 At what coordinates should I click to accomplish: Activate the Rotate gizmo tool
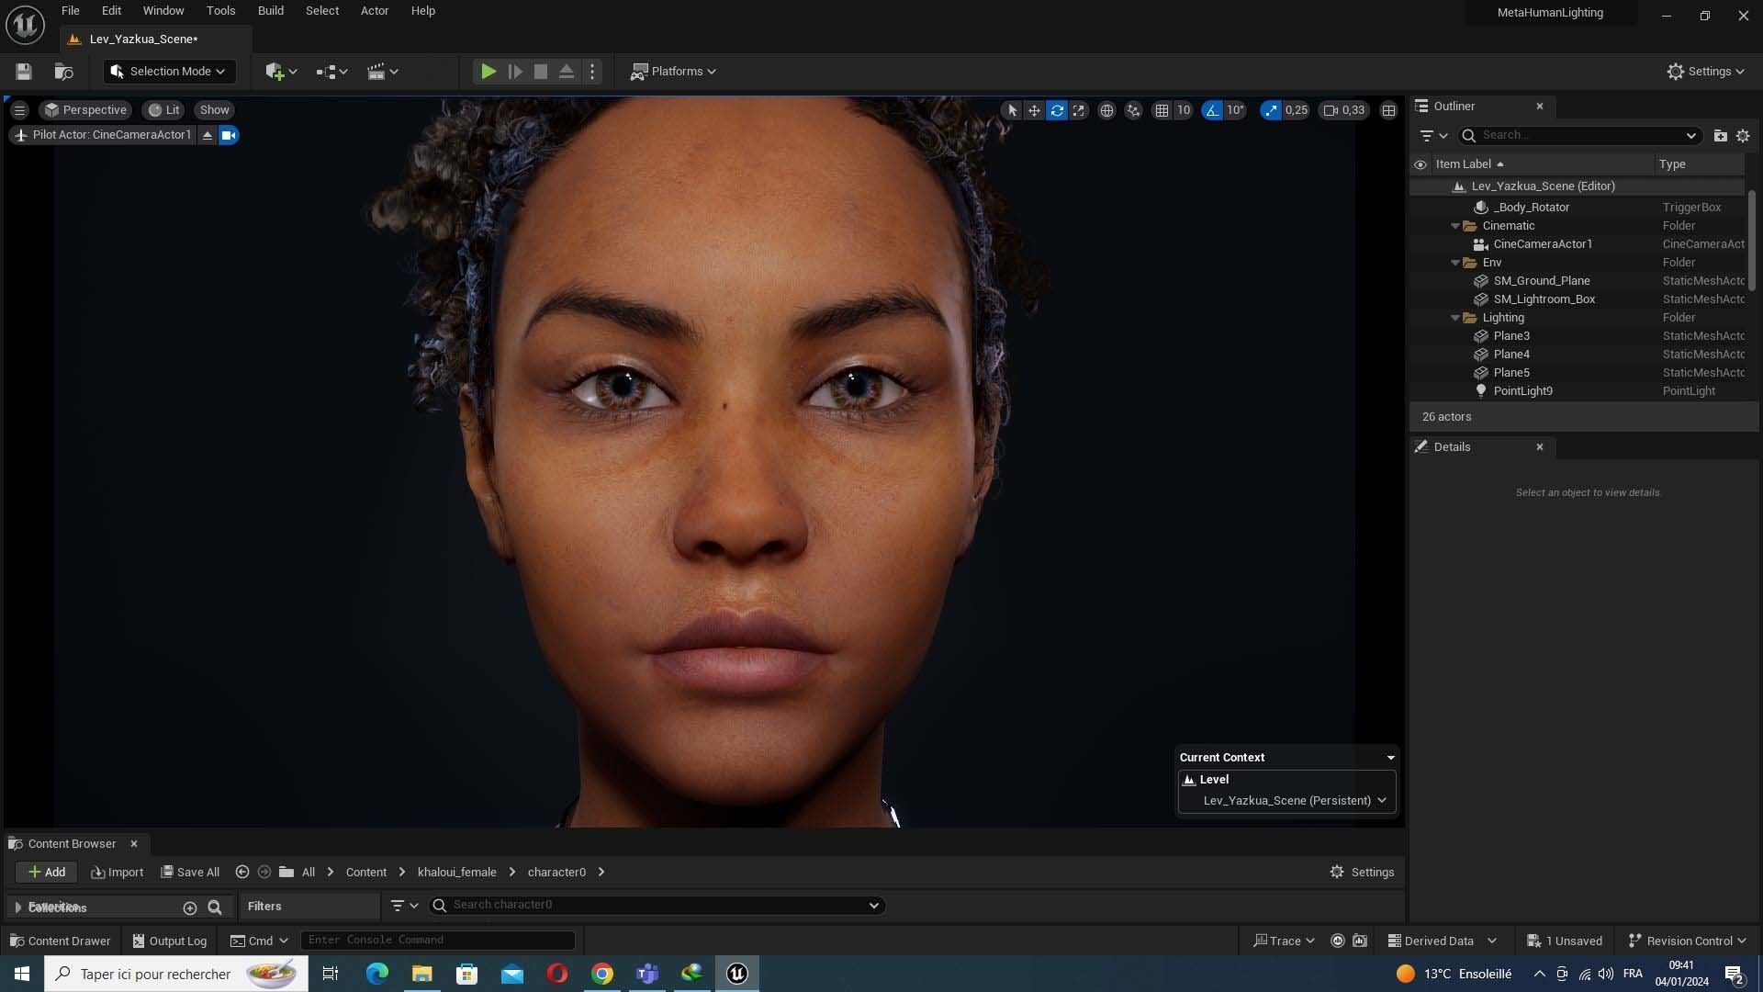1057,110
